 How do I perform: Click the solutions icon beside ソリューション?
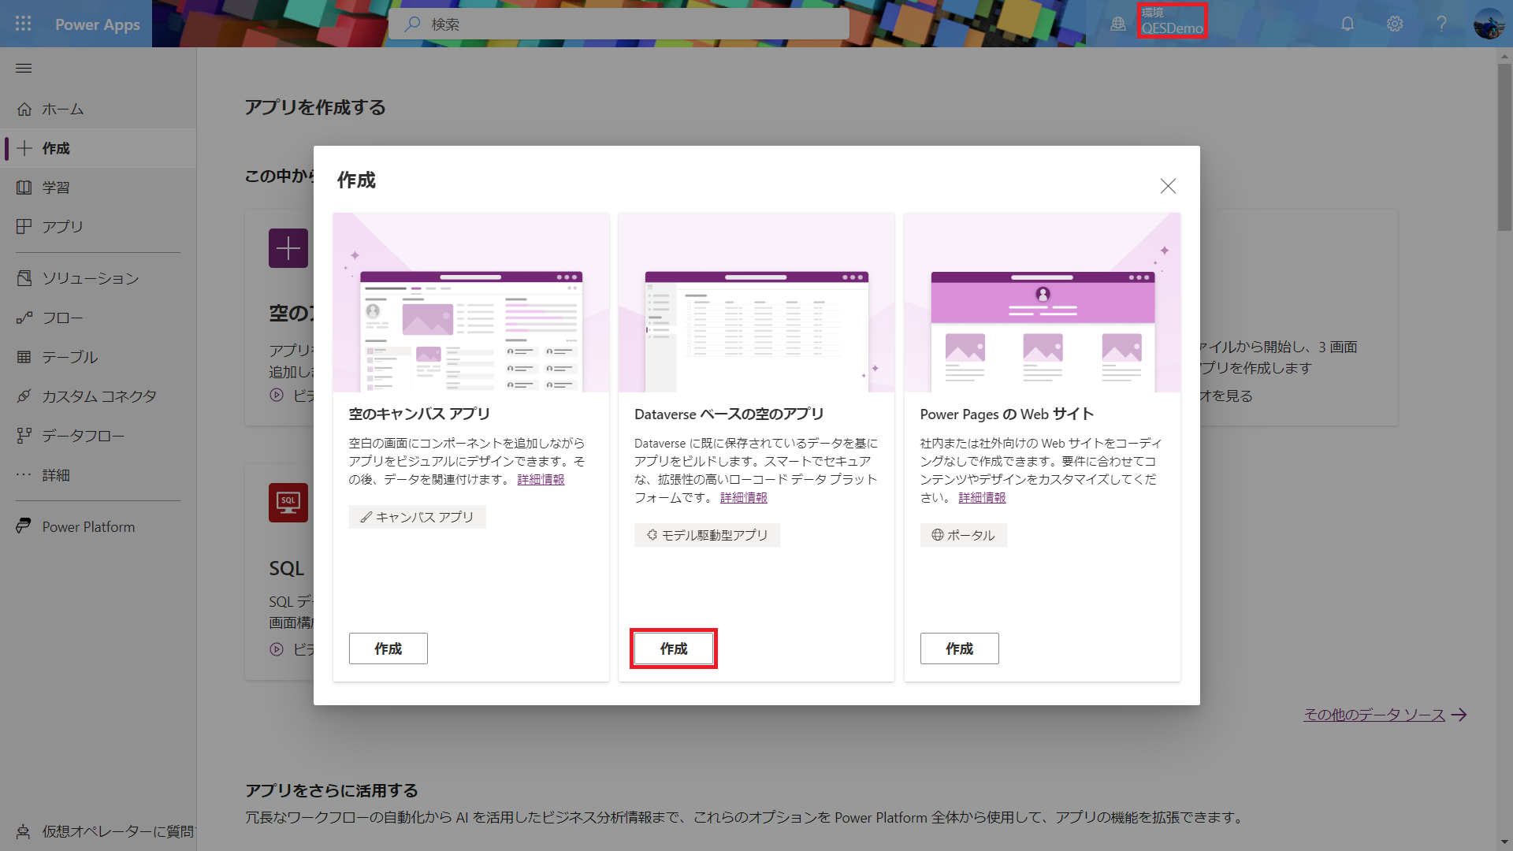point(24,278)
